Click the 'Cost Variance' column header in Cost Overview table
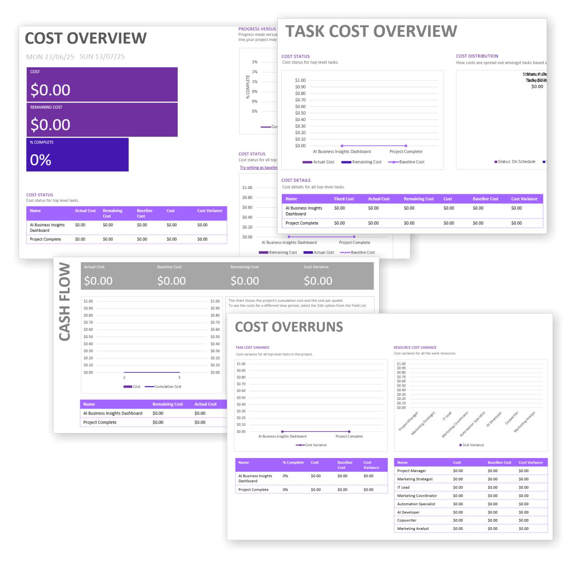This screenshot has width=574, height=568. pos(210,211)
